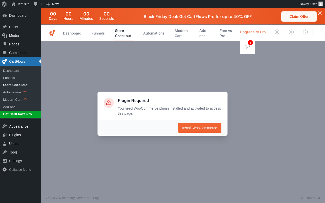
Task: Click the Plugin Required heading
Action: (x=133, y=100)
